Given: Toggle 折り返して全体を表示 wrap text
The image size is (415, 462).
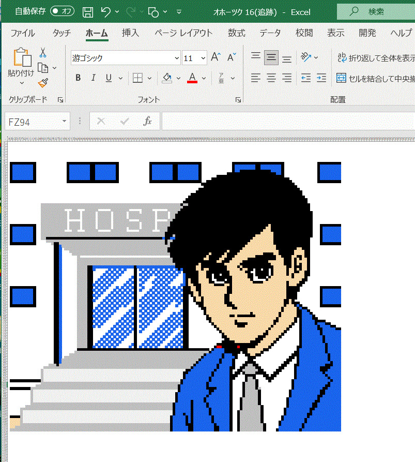Looking at the screenshot, I should [x=376, y=58].
